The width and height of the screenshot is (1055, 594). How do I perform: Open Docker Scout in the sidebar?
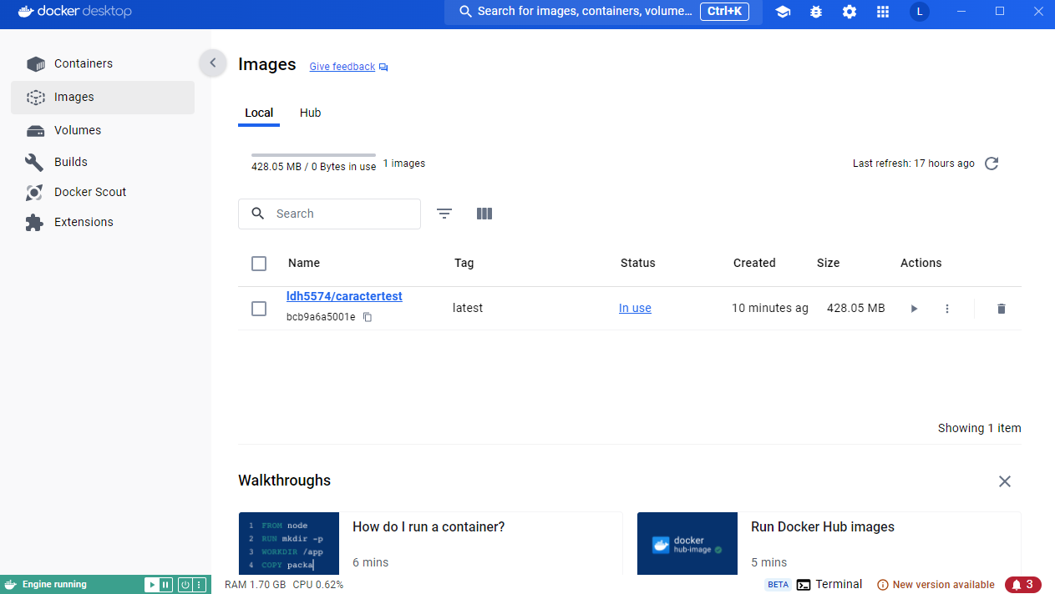[103, 192]
